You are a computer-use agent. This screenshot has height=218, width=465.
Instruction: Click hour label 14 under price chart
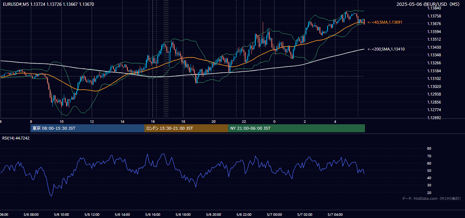pos(122,121)
